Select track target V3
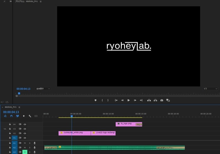 click(x=14, y=129)
